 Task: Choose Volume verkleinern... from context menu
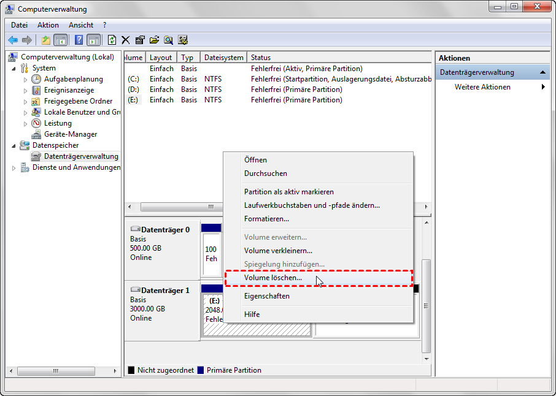(x=319, y=251)
